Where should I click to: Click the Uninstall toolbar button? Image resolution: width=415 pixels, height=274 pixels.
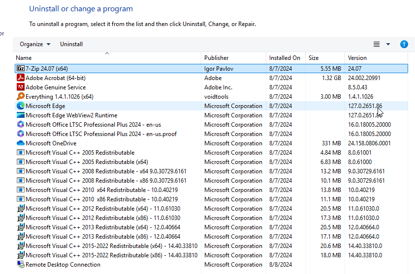(x=71, y=44)
